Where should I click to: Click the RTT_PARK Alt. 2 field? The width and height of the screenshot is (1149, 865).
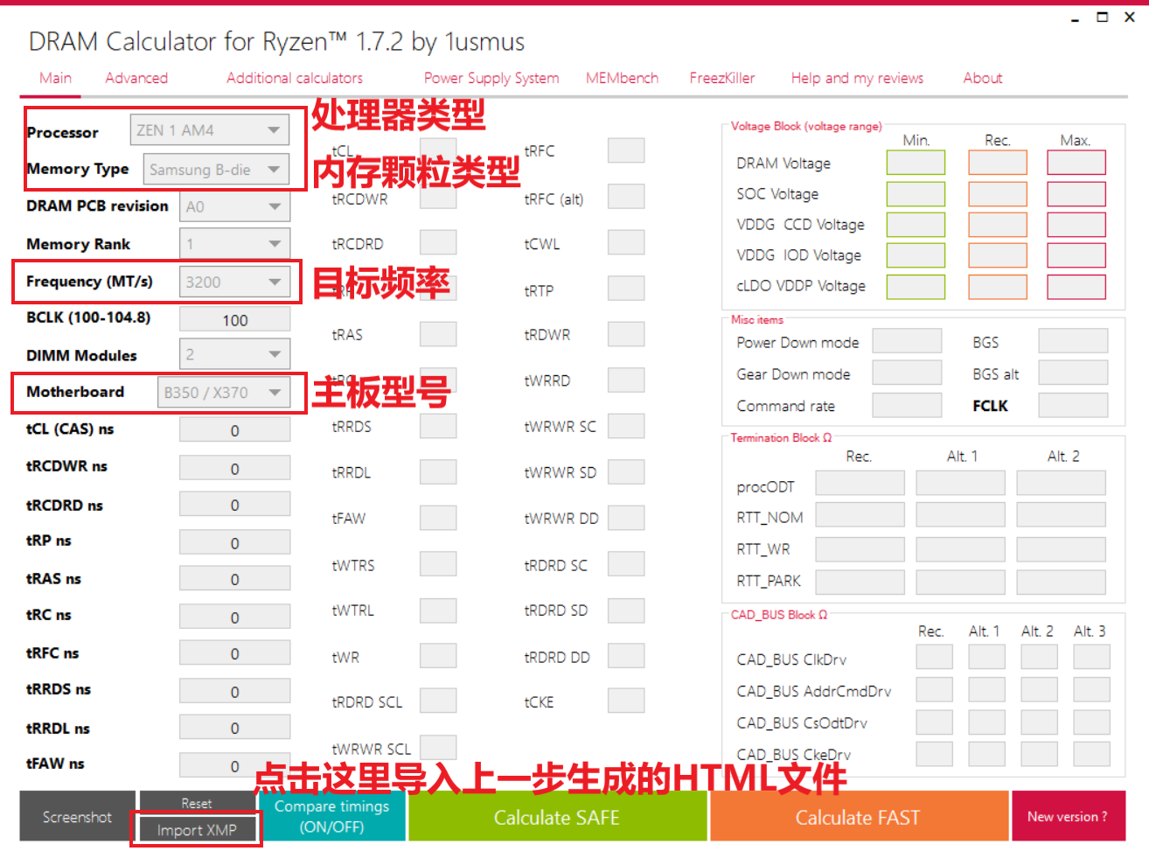tap(1062, 582)
